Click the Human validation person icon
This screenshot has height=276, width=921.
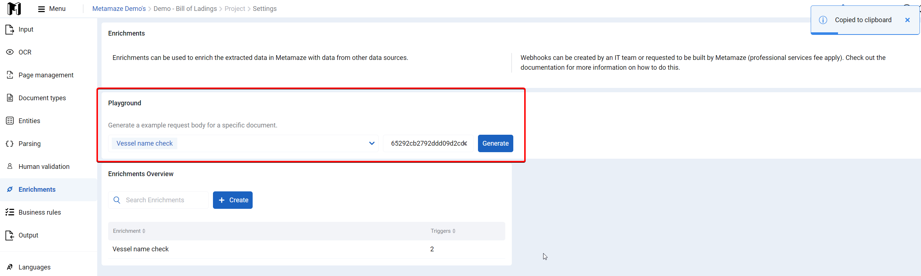10,166
